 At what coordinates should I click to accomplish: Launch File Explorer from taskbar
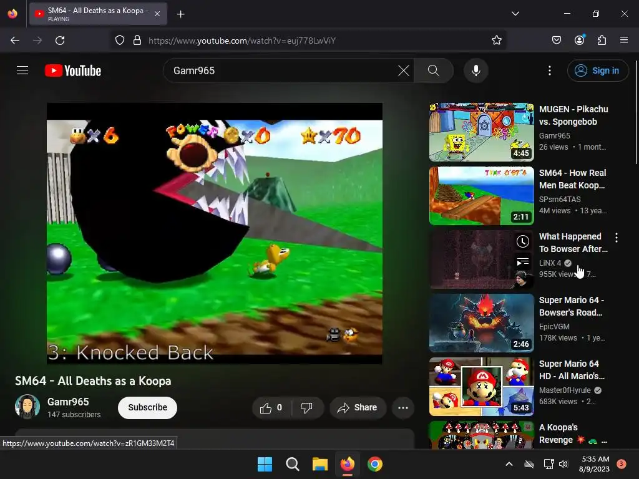tap(320, 464)
